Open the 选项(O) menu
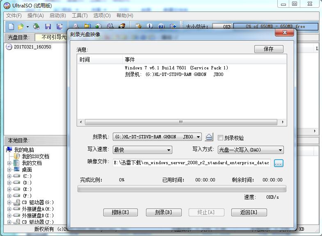Viewport: 322px width, 236px height. pos(102,16)
